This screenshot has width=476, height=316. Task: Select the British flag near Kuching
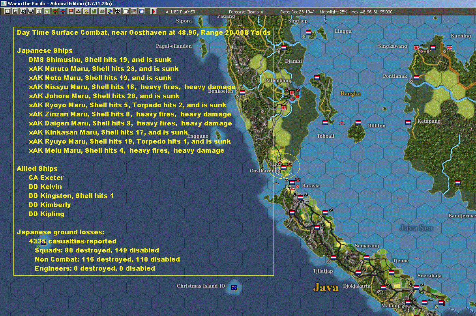449,48
